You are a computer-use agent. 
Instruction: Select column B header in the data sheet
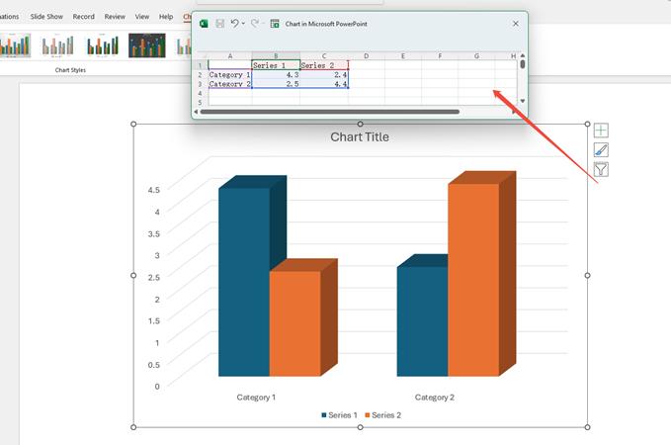tap(276, 56)
